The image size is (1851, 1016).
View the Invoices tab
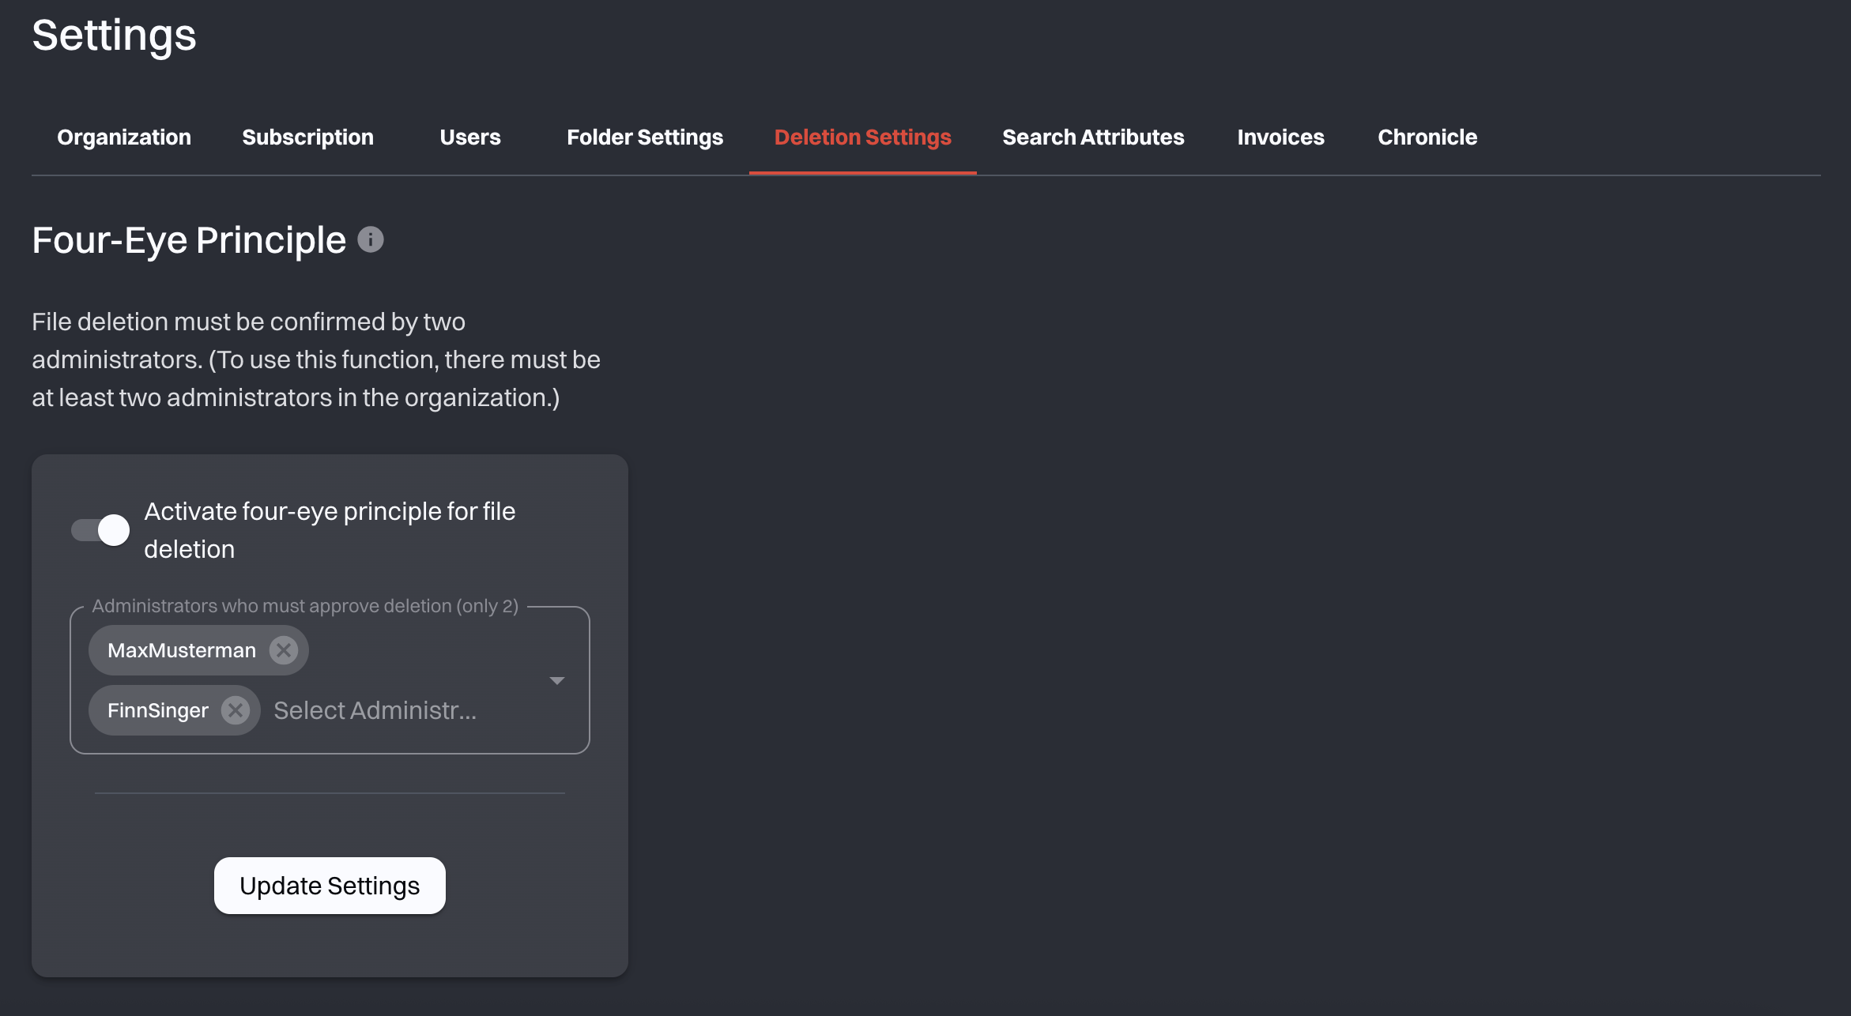[1280, 137]
